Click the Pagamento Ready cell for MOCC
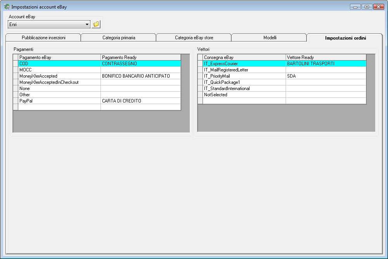Screen dimensions: 388x259 (x=140, y=70)
